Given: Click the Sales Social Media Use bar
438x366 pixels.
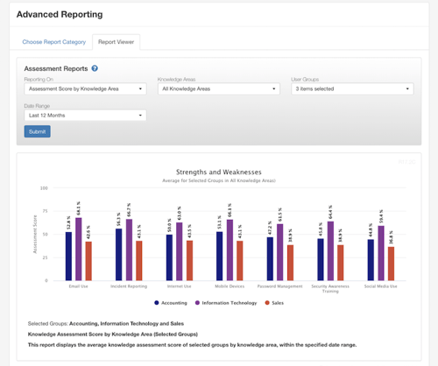Looking at the screenshot, I should point(391,264).
